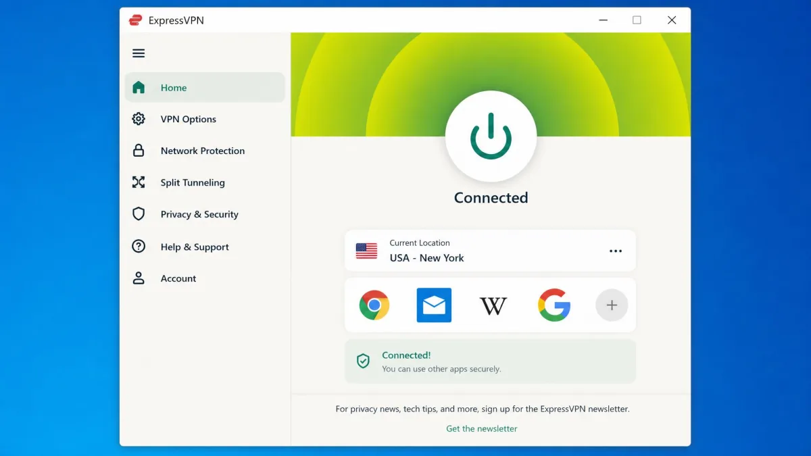The height and width of the screenshot is (456, 811).
Task: Open the Network Protection menu item
Action: [205, 151]
